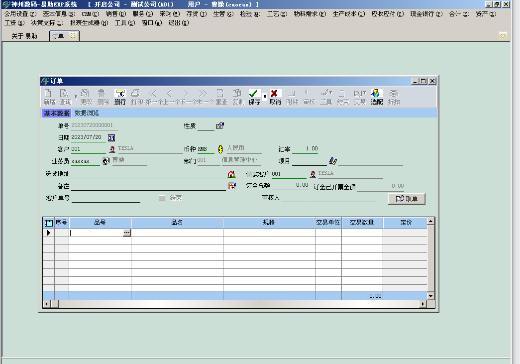Click the 客户单号 input field
The image size is (520, 364).
(106, 198)
